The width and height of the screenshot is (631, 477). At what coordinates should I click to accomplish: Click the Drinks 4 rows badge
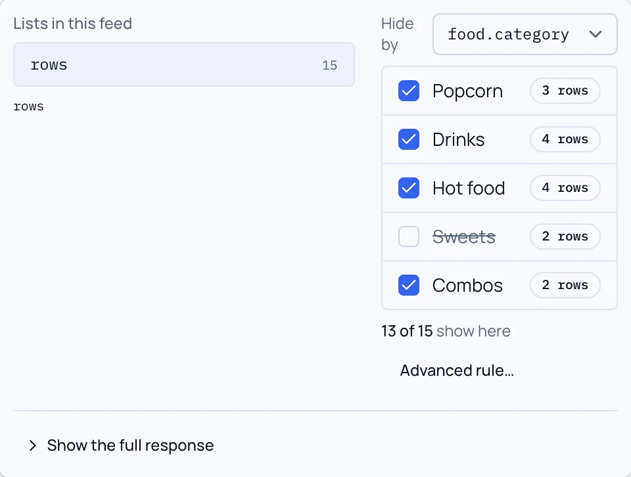pos(565,139)
